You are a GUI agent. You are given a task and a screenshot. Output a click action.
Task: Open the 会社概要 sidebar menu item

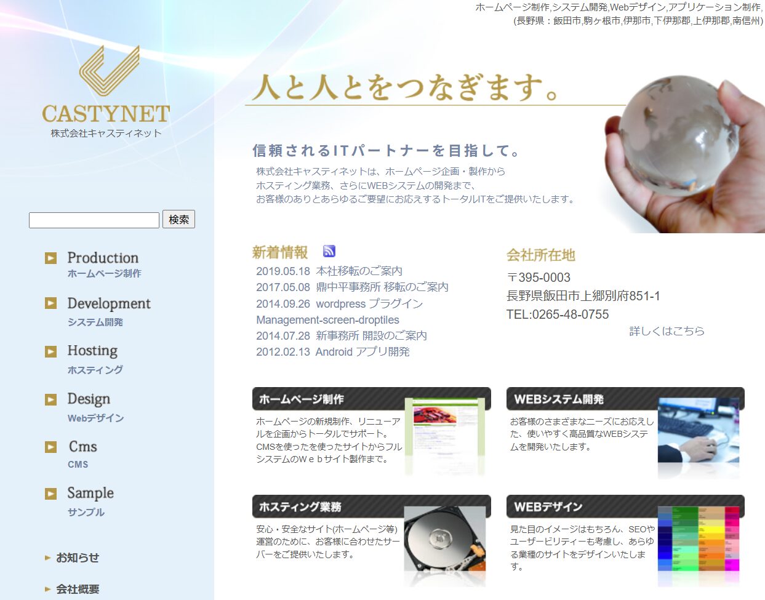coord(77,589)
